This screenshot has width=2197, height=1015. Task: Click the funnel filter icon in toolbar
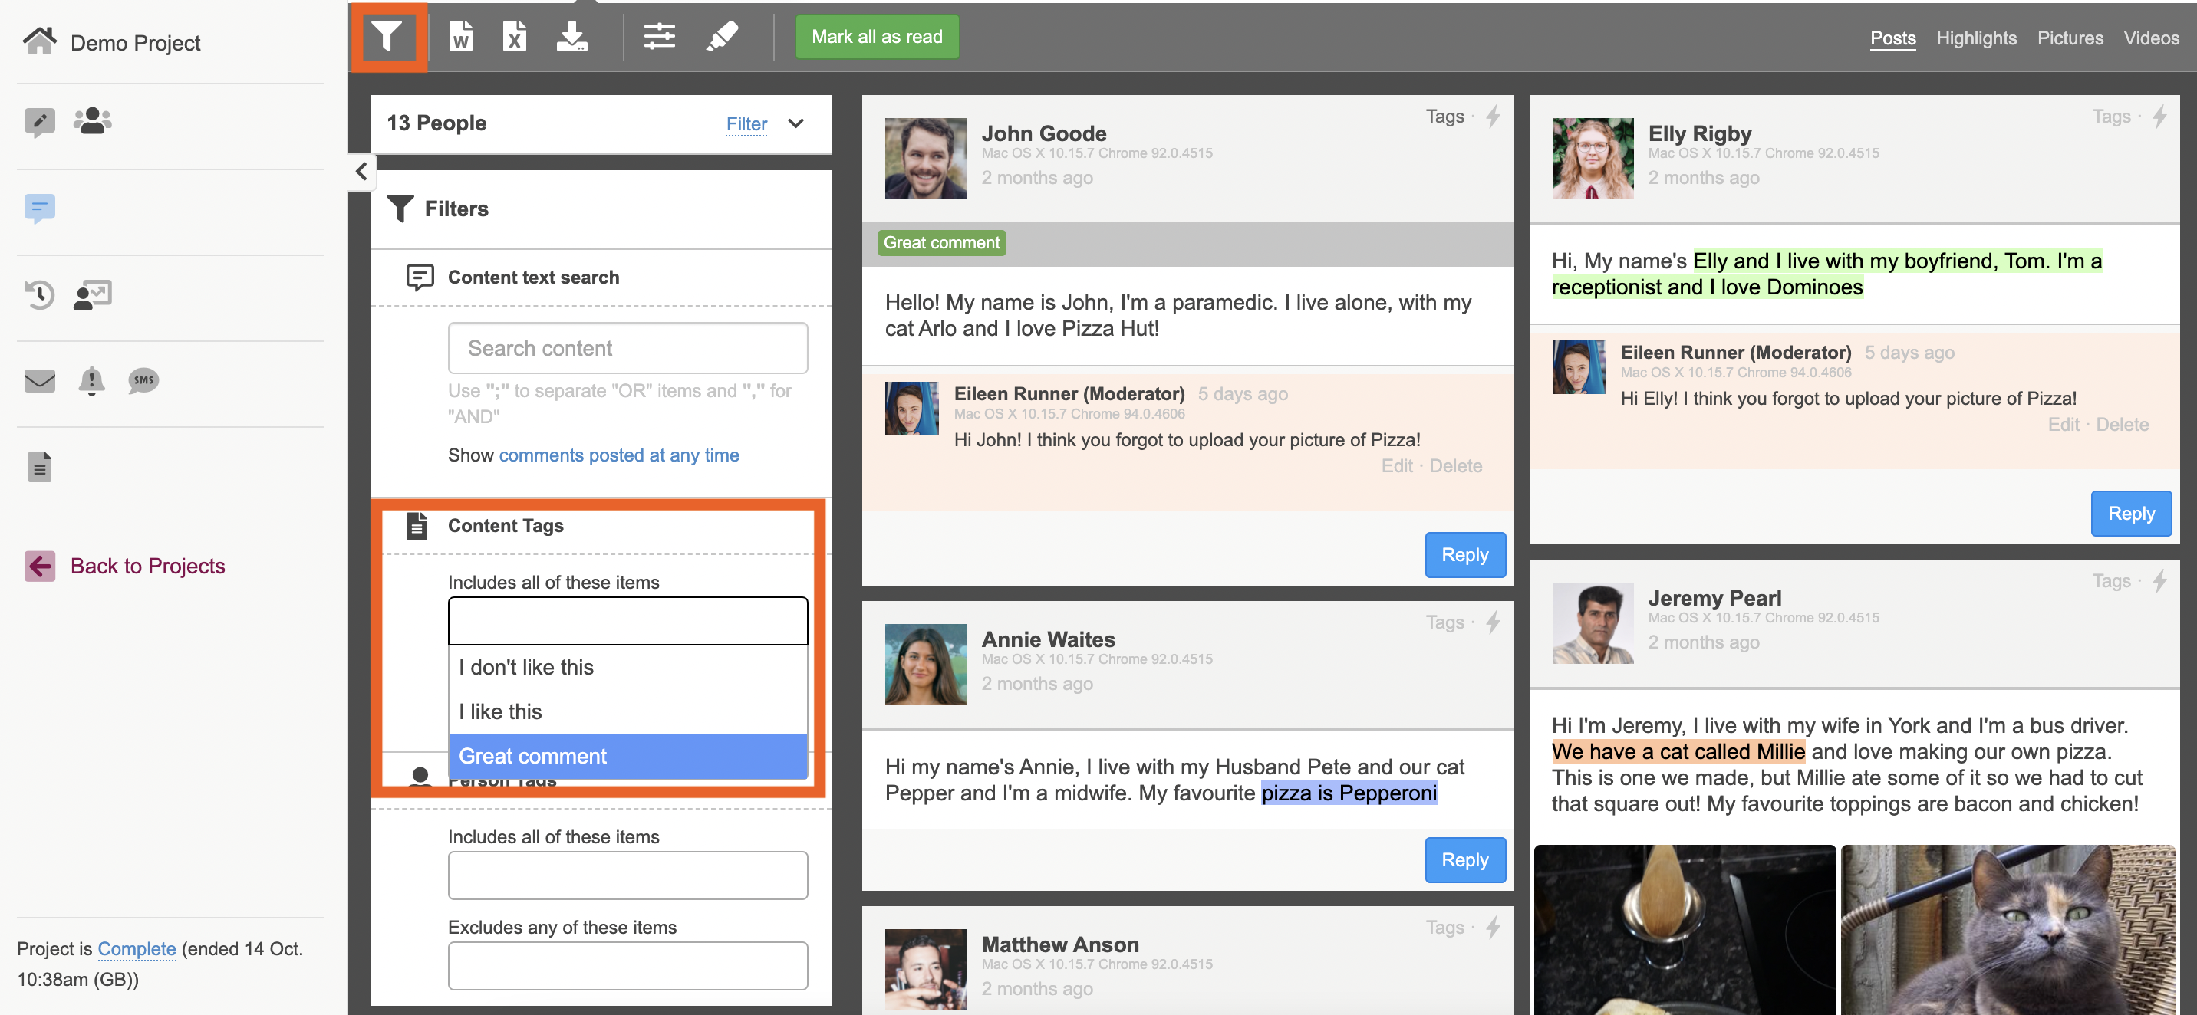click(x=387, y=37)
